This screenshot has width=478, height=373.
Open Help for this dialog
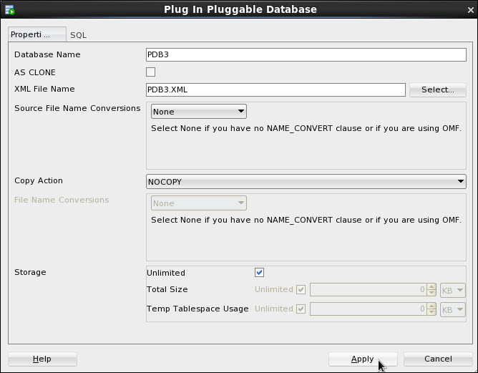[x=42, y=359]
